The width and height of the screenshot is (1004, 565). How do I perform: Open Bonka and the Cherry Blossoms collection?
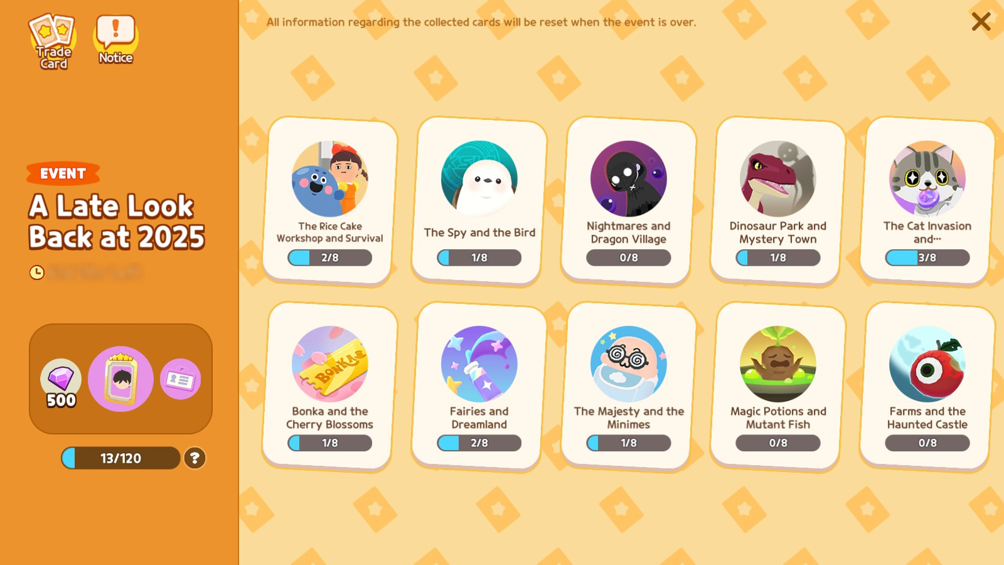pos(330,385)
